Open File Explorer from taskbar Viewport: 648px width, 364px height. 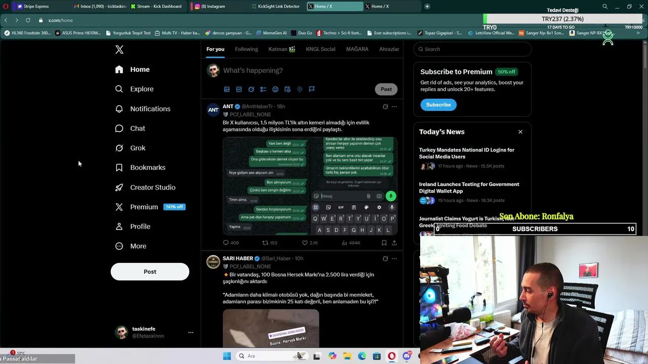click(x=347, y=356)
